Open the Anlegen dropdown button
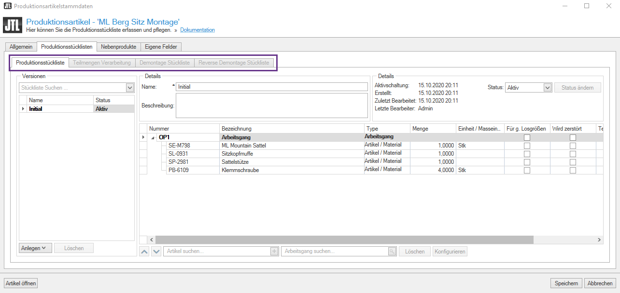The width and height of the screenshot is (620, 293). (35, 248)
